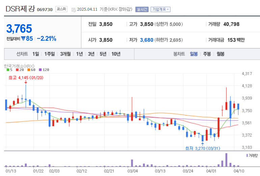Click the blue arrow above 최저 3,270 label
The height and width of the screenshot is (176, 260).
point(203,144)
